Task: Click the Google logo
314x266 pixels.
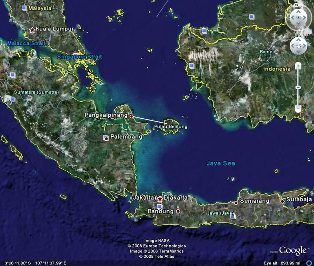Action: click(292, 250)
